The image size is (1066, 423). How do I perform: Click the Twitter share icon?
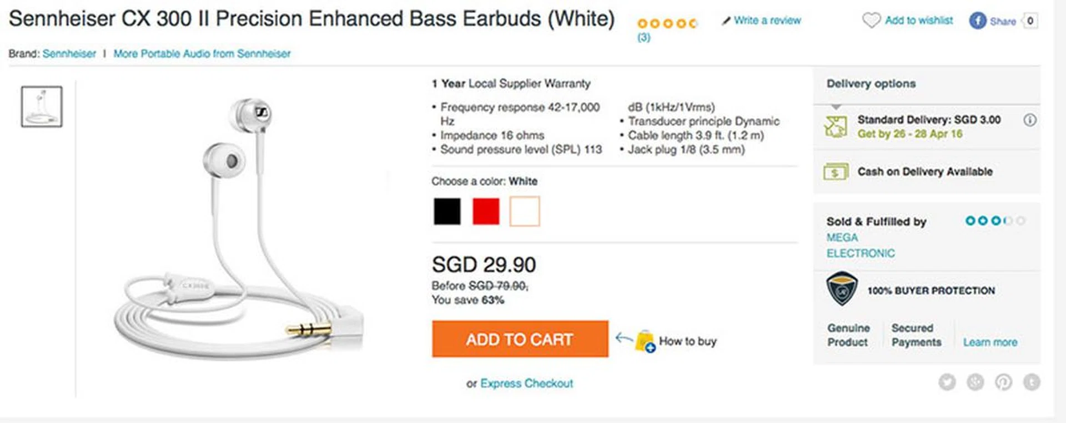pyautogui.click(x=947, y=382)
